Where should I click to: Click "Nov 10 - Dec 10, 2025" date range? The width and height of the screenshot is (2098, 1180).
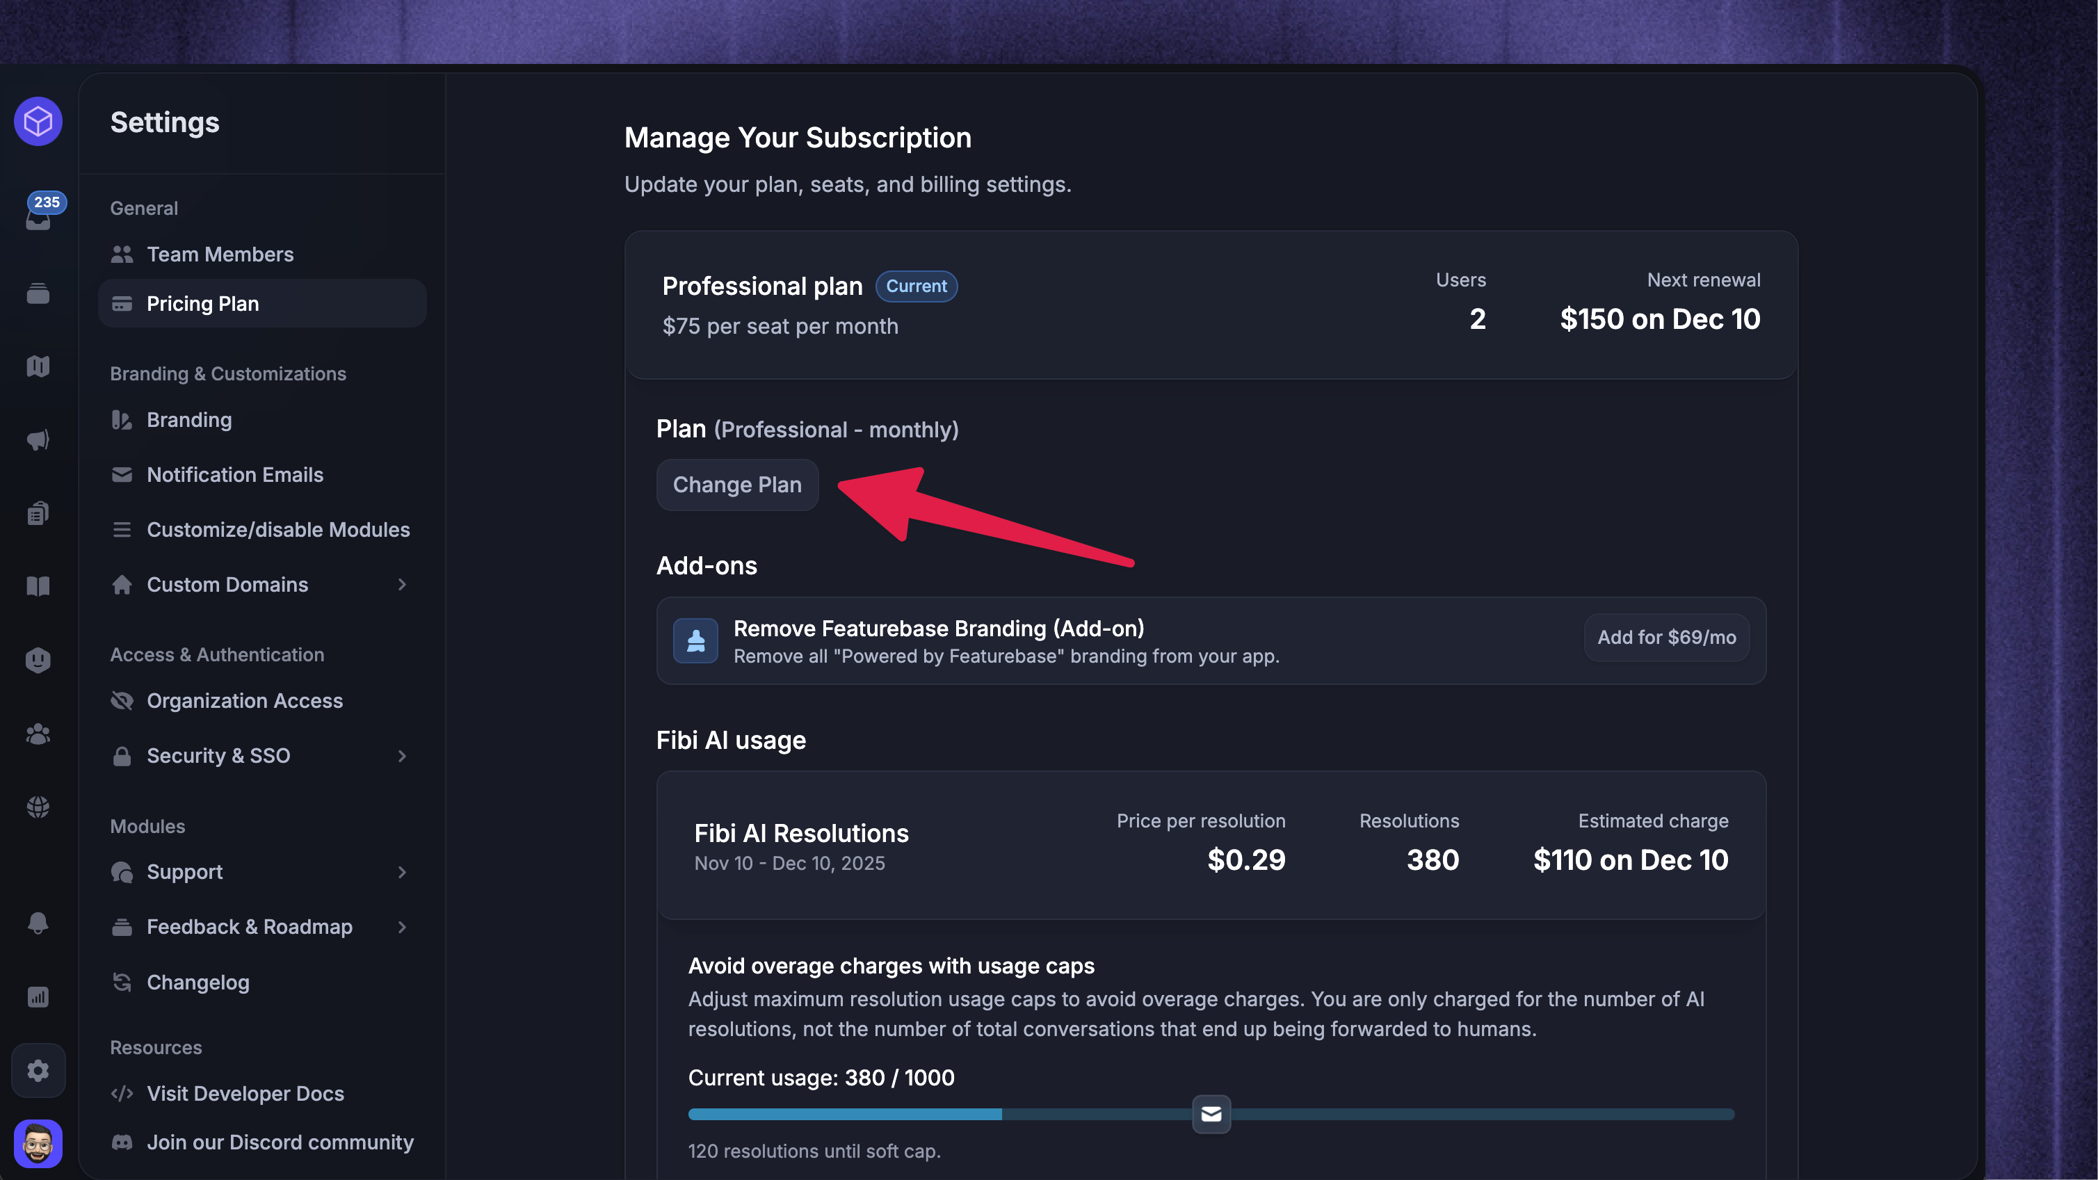pyautogui.click(x=789, y=863)
